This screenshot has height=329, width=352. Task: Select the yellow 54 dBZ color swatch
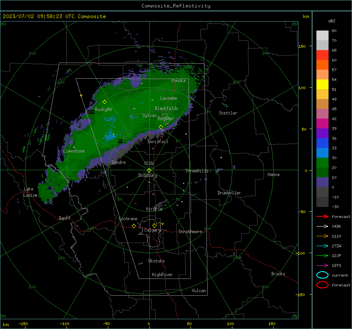coord(322,84)
